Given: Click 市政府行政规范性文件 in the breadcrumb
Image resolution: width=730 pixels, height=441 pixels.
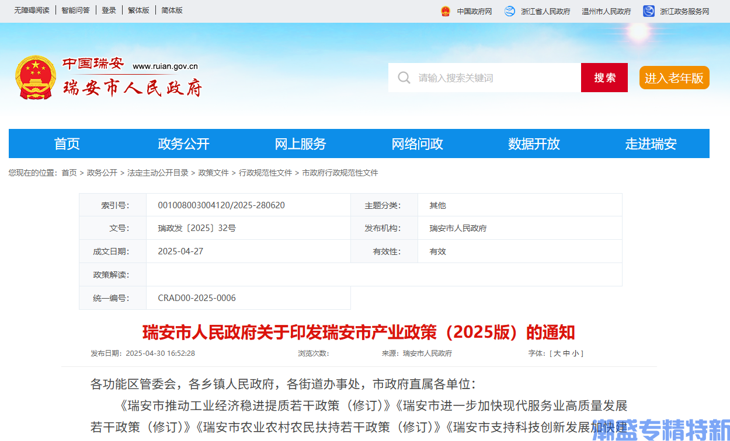Looking at the screenshot, I should pyautogui.click(x=340, y=173).
